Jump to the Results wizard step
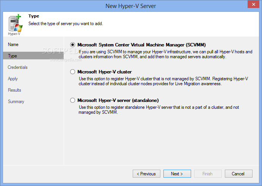This screenshot has height=186, width=262. [14, 90]
